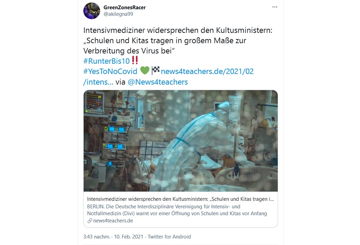Open the ICU photo in link card

[181, 141]
